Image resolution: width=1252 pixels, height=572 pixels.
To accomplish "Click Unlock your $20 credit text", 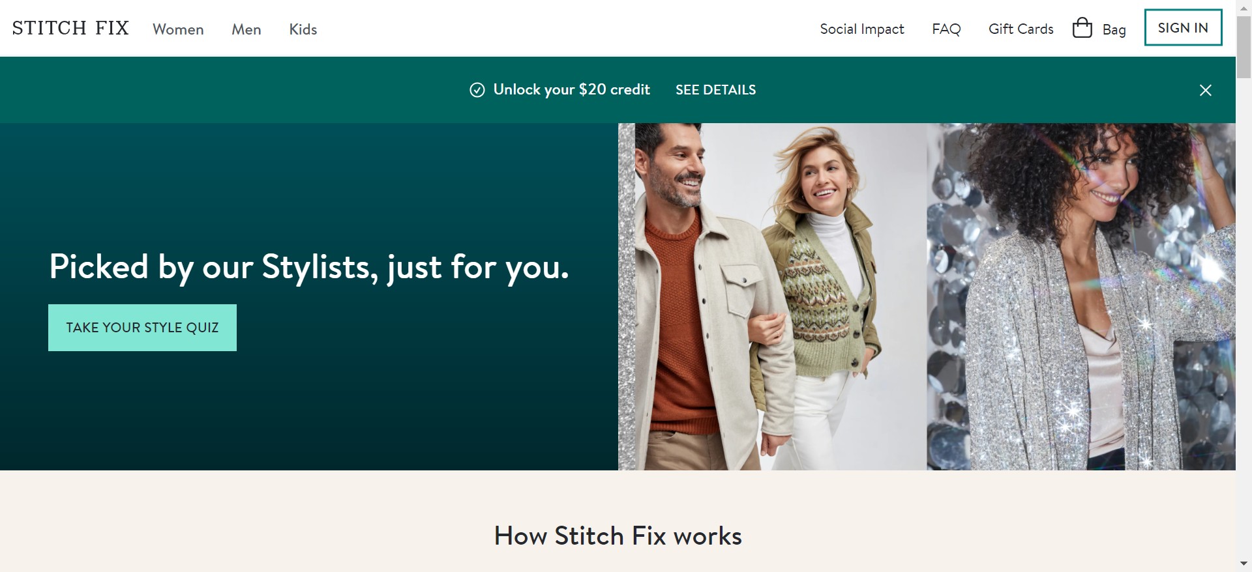I will point(571,90).
